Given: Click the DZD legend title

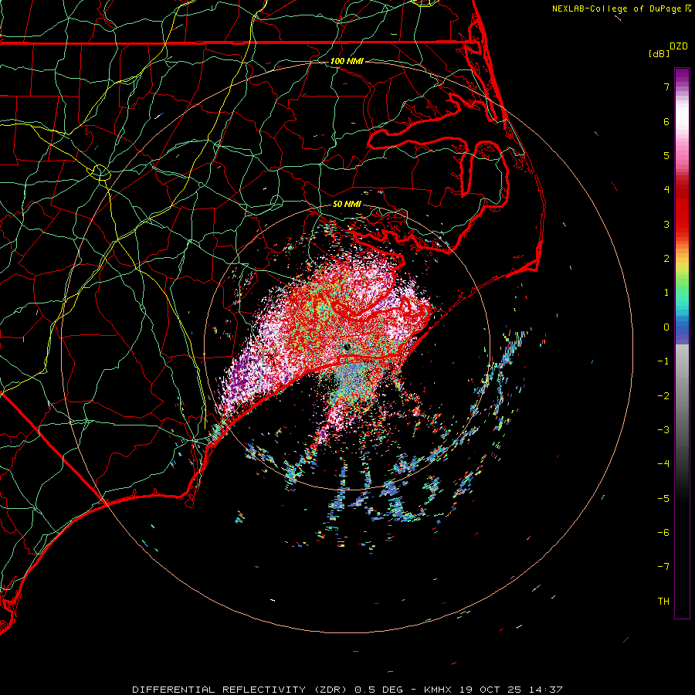Looking at the screenshot, I should 679,46.
